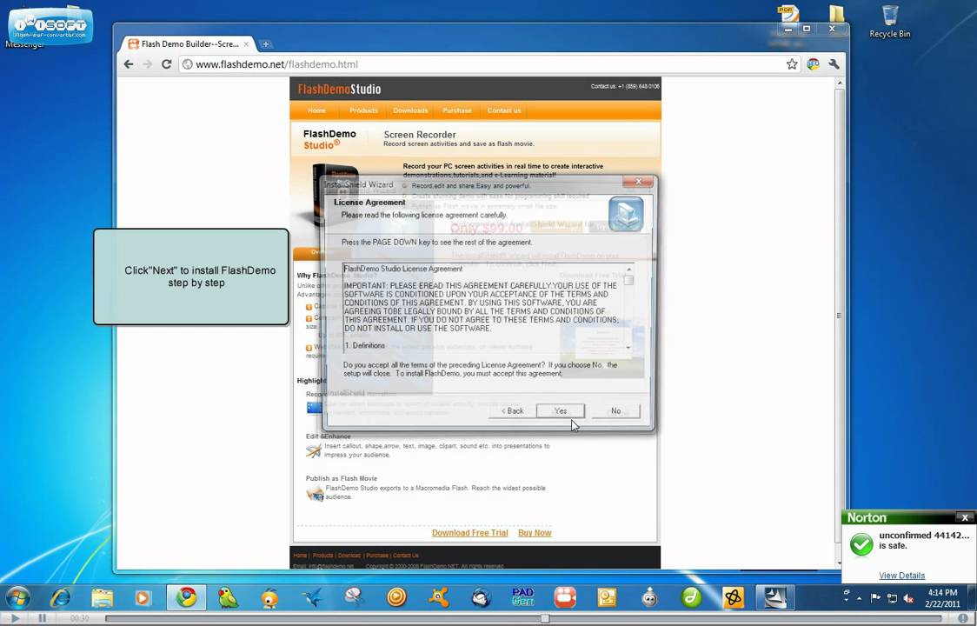Click the Edit & Enhance feature icon
The image size is (977, 626).
(x=314, y=450)
